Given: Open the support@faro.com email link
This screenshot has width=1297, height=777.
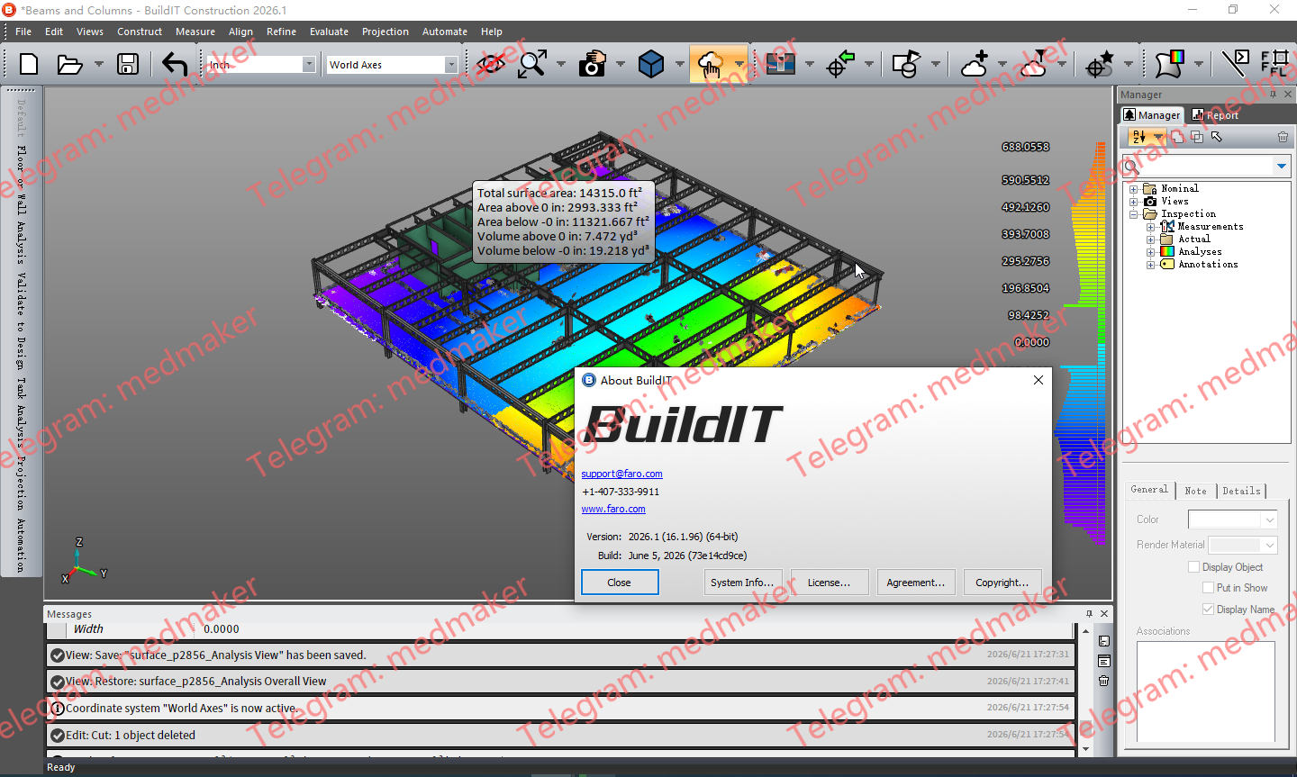Looking at the screenshot, I should point(621,474).
